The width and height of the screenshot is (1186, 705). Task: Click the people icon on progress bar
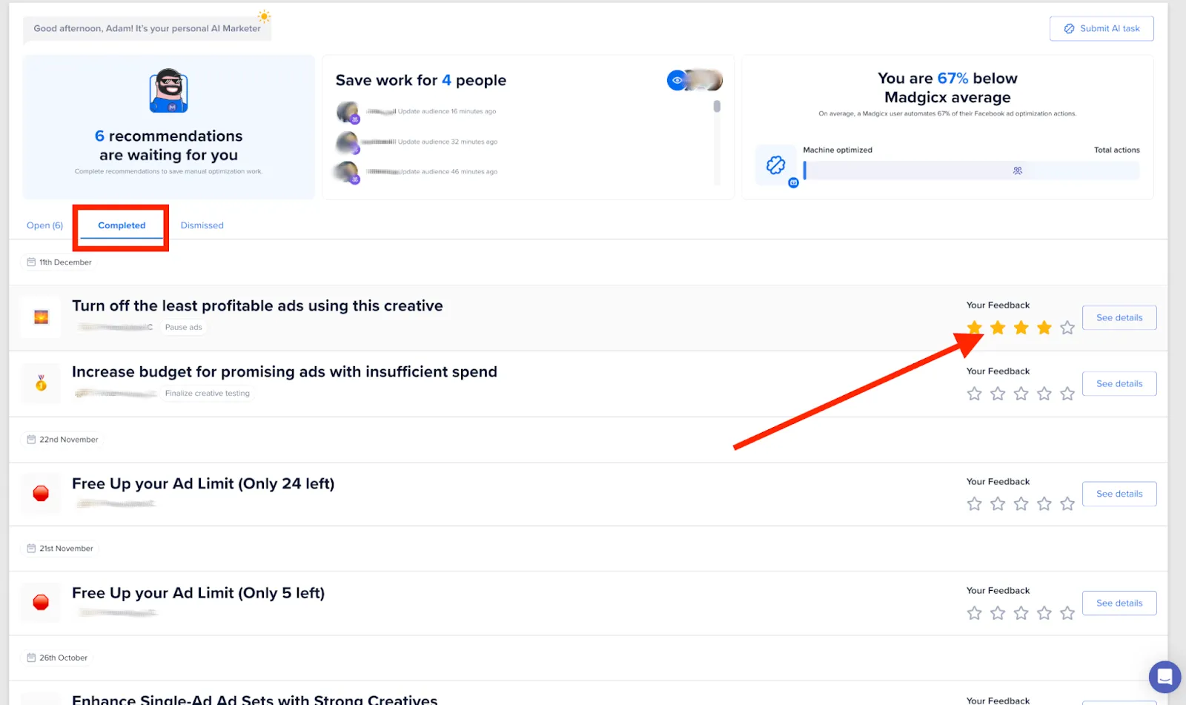[x=1018, y=171]
